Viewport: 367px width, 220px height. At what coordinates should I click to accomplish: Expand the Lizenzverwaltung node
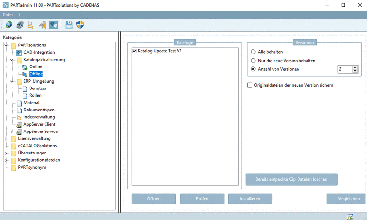pos(6,139)
